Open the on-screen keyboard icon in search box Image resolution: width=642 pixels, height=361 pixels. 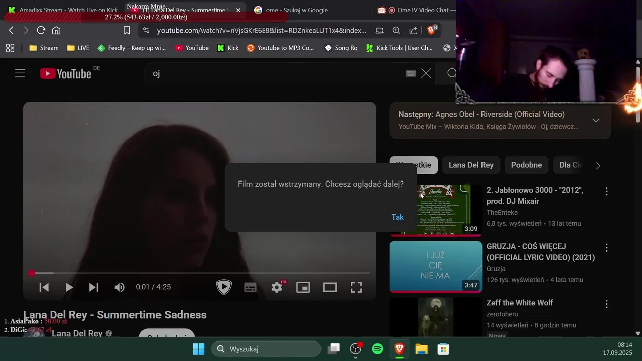point(411,73)
